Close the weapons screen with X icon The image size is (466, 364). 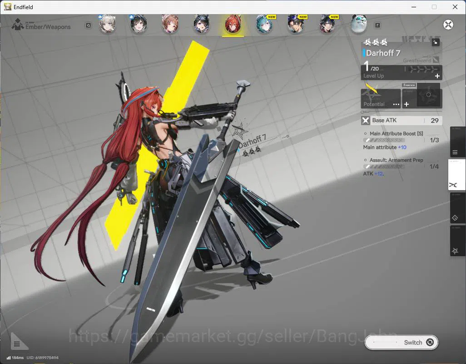[x=448, y=25]
